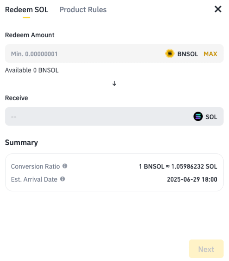Click MAX to redeem full balance
Screen dimensions: 229x261
coord(210,54)
